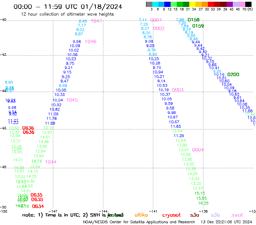Click the gray 0-3 ft legend swatch
The image size is (256, 225).
coord(149,4)
